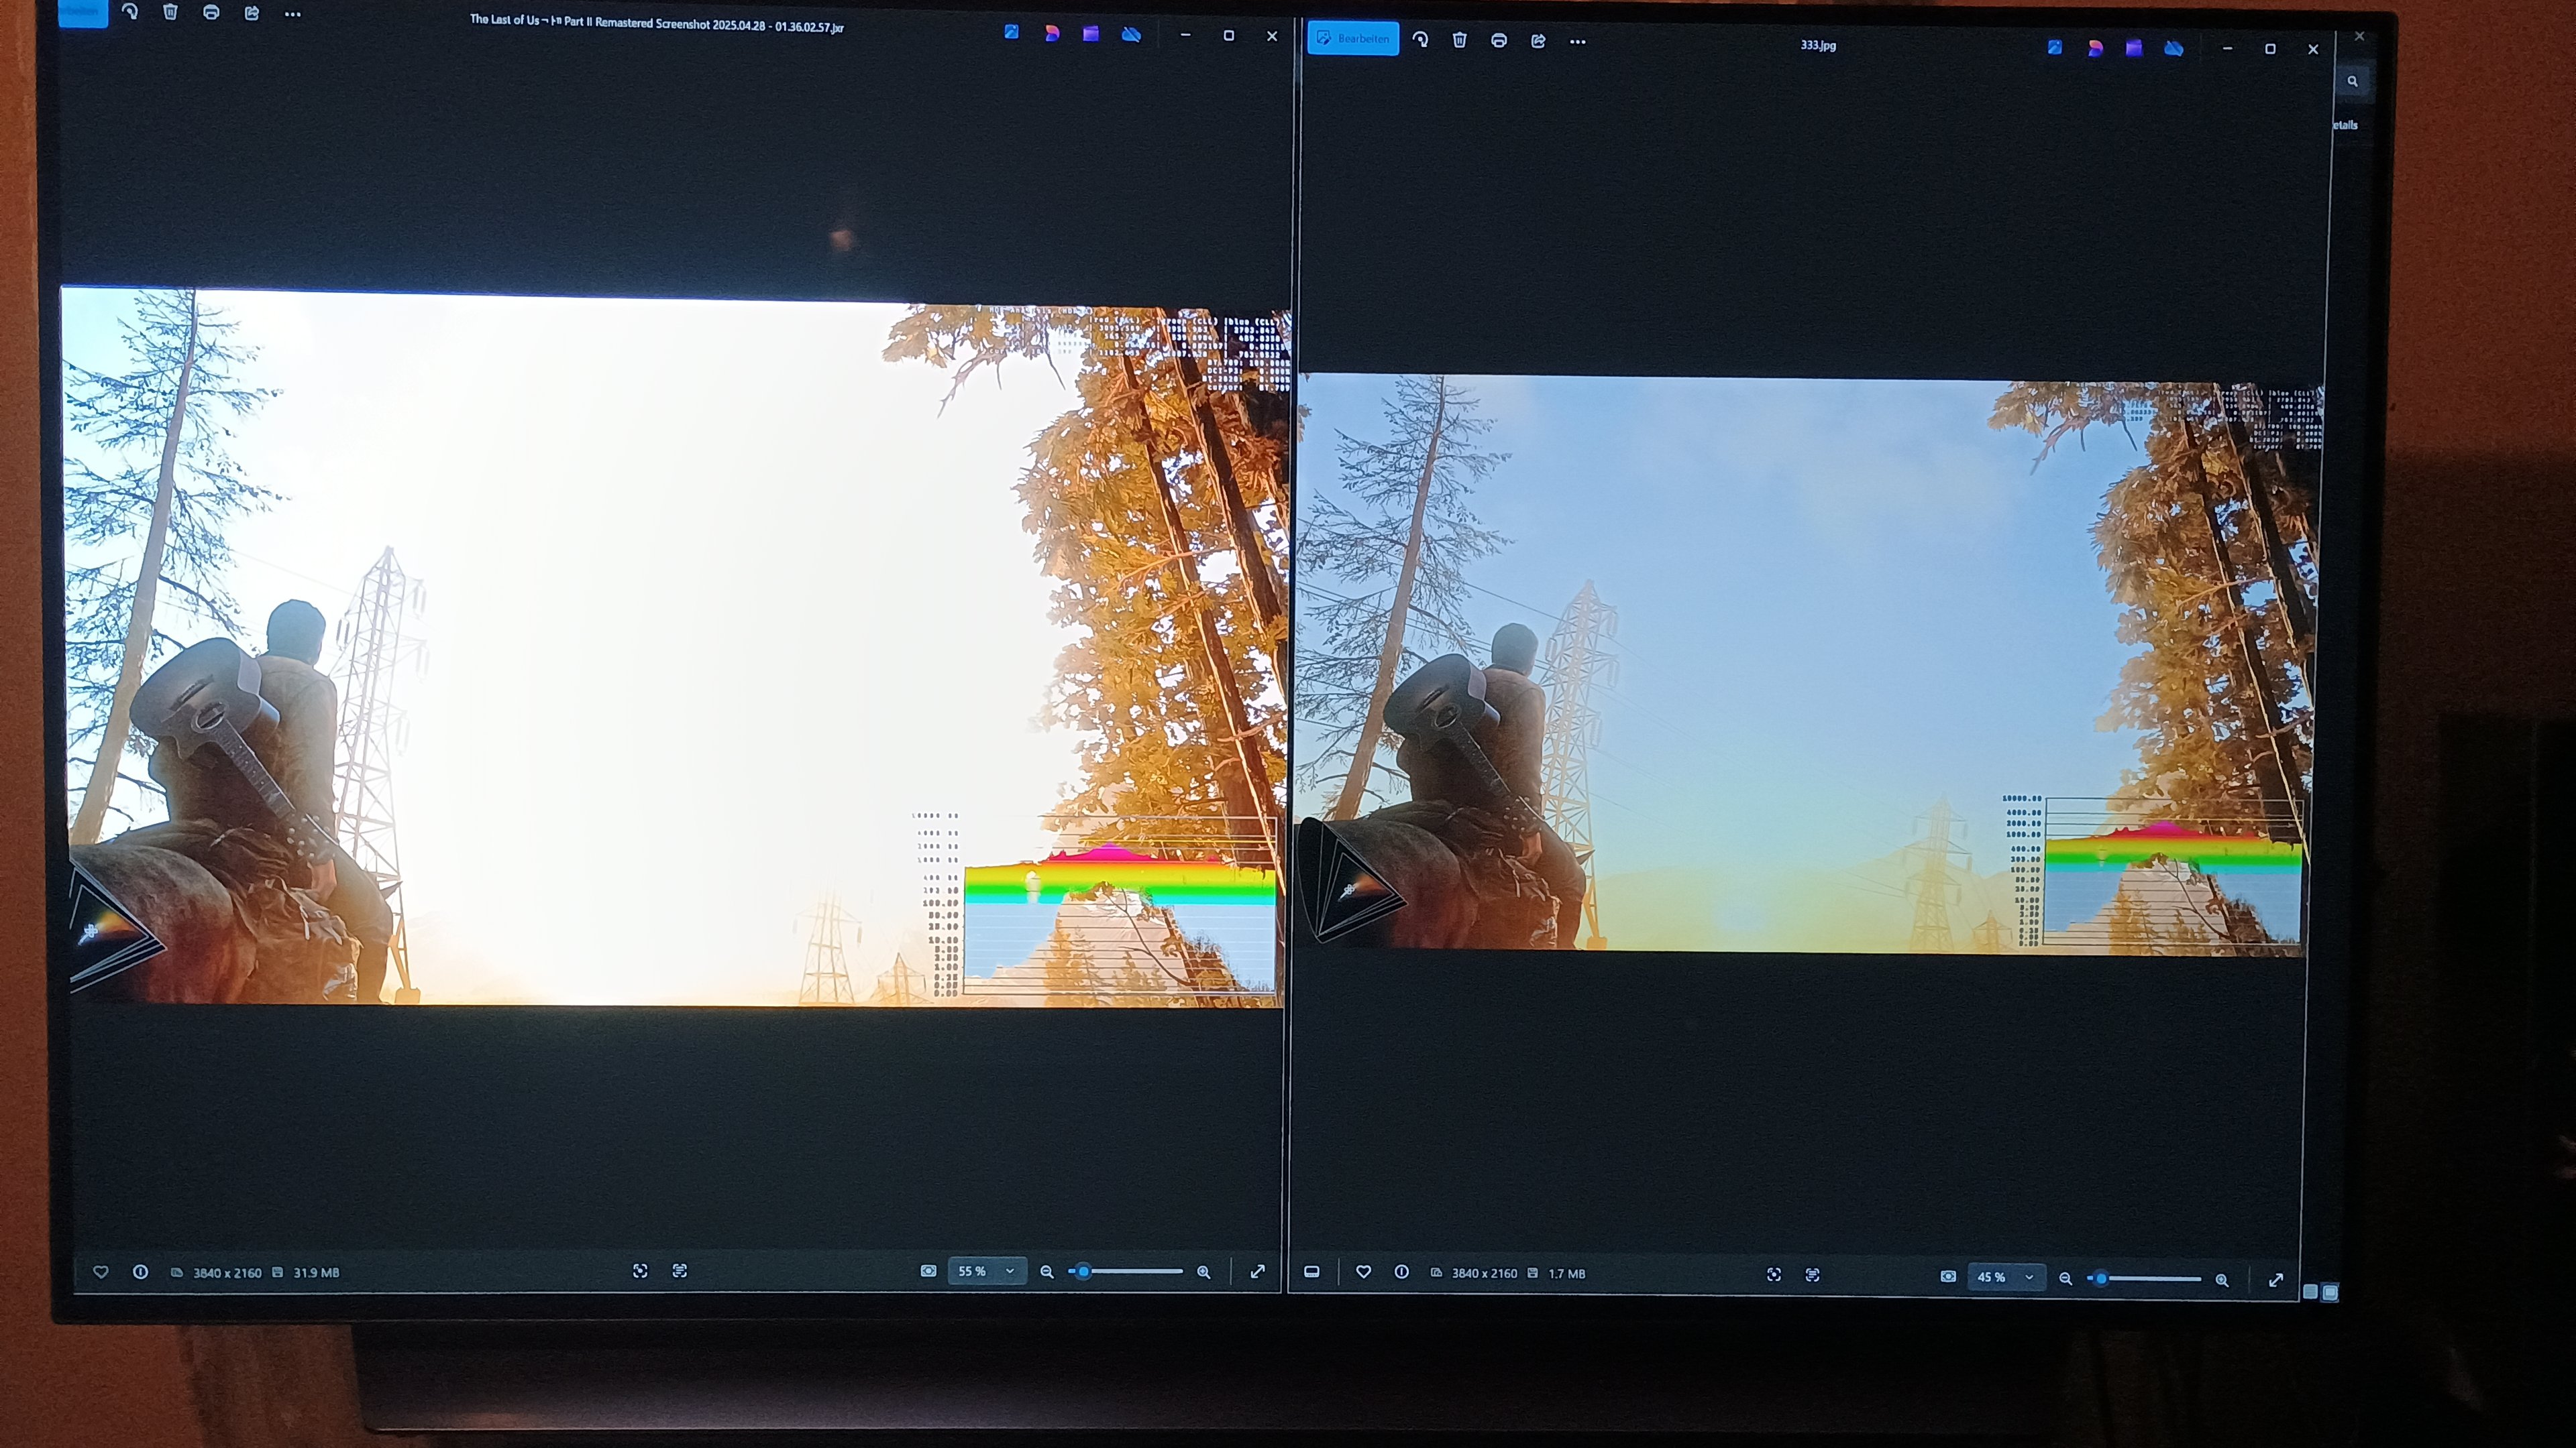Screen dimensions: 2576x1448
Task: Zoom in on the 333.jpg image
Action: point(2222,1279)
